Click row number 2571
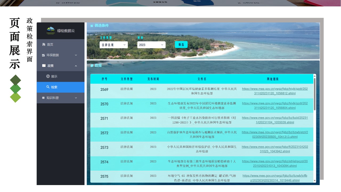The image size is (341, 192). [104, 118]
